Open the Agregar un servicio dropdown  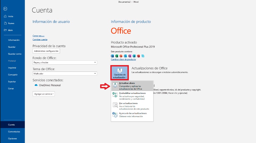[44, 94]
